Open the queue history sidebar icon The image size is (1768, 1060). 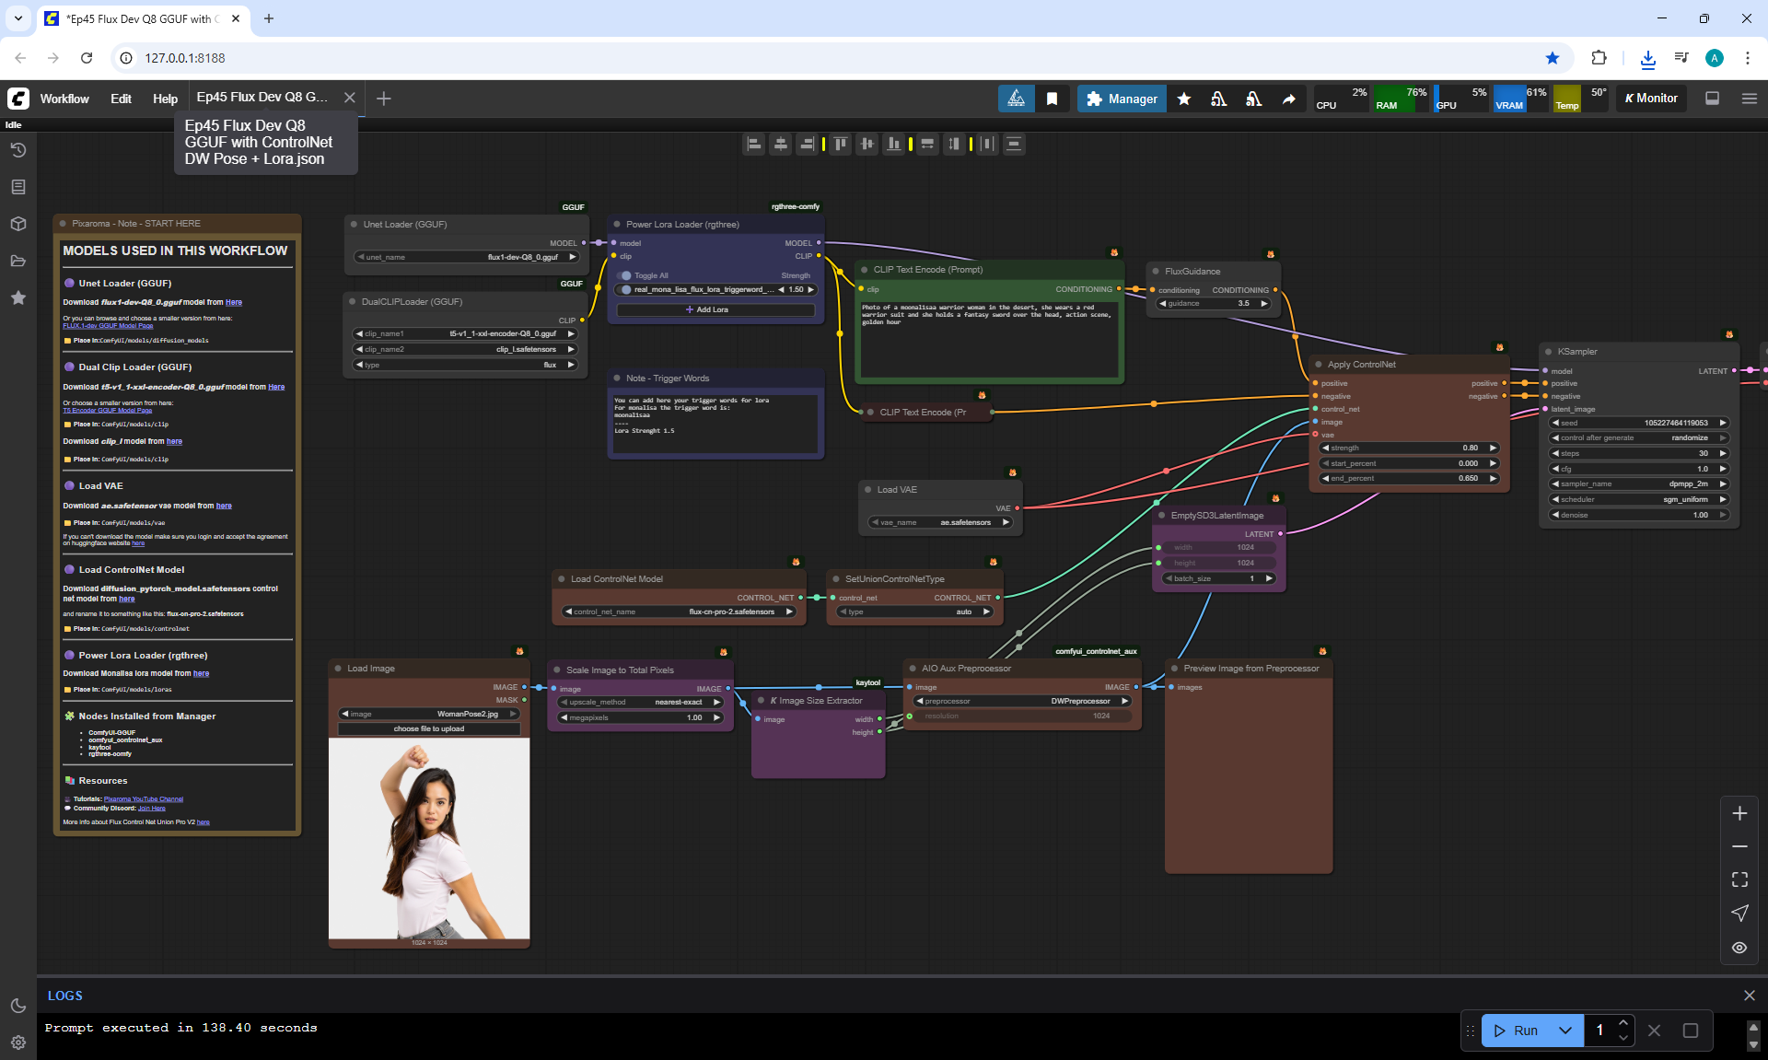click(18, 150)
